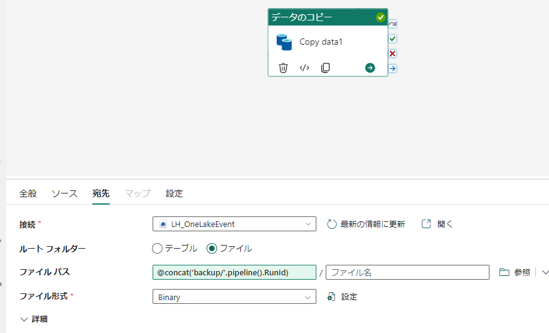Click the green validation checkmark in activity header
The image size is (549, 333).
tap(380, 17)
